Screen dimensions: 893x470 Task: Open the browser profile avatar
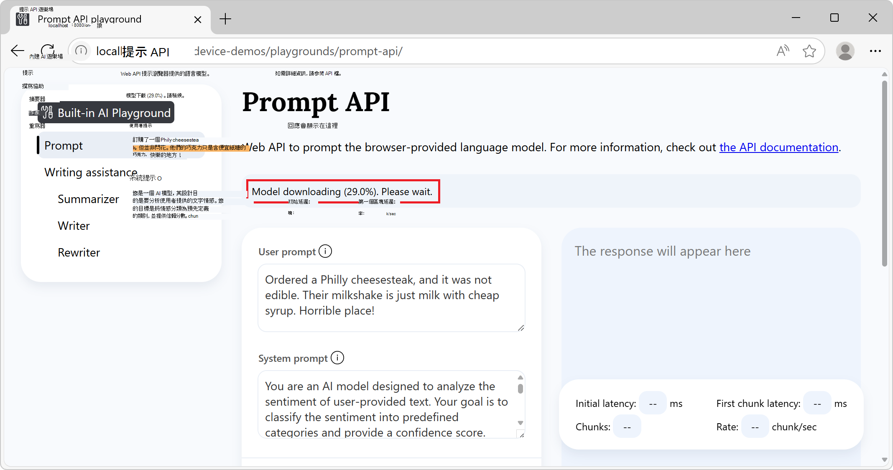(845, 51)
